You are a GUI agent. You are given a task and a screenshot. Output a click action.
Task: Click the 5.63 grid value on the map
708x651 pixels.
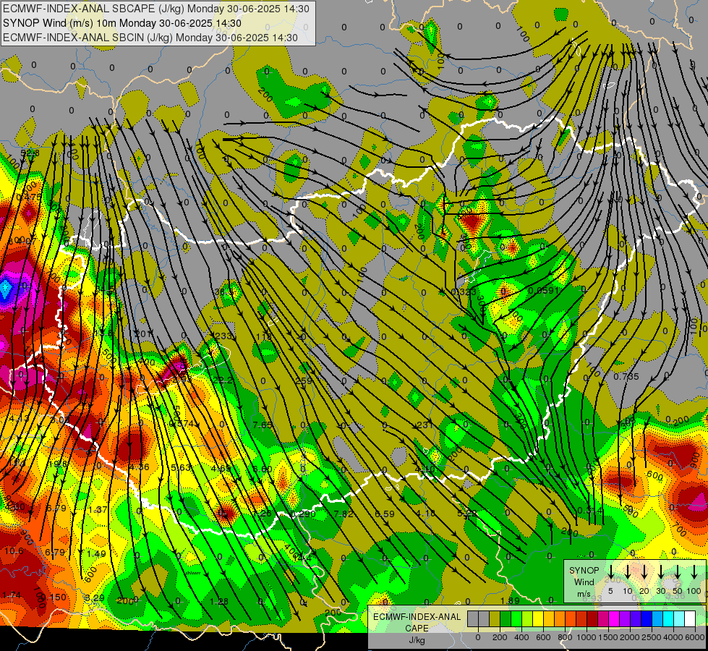[181, 467]
